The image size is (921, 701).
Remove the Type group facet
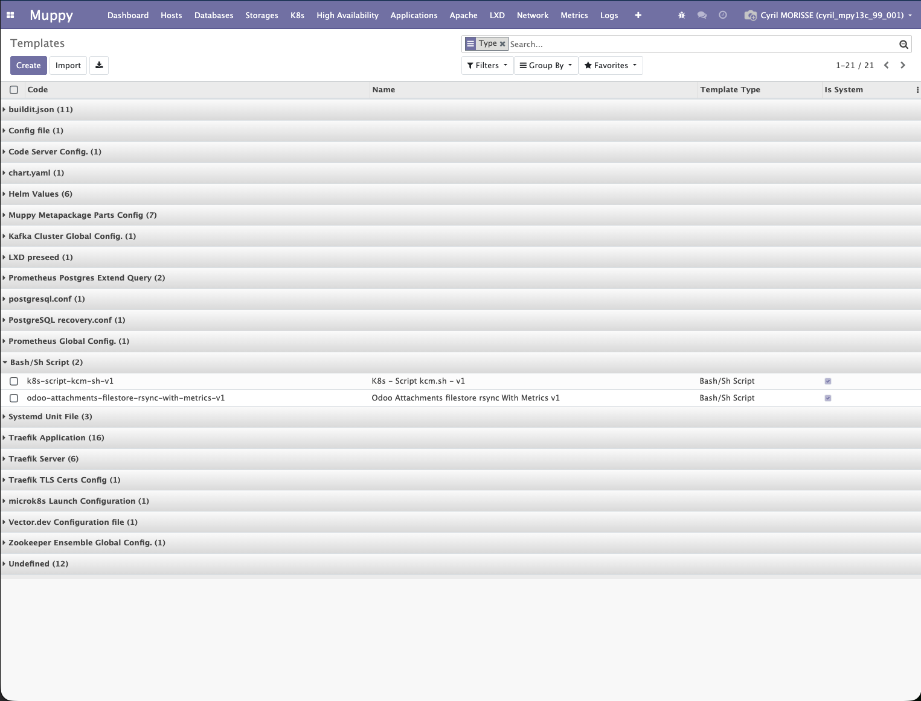(502, 44)
